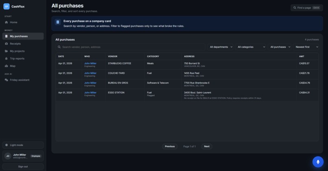328x171 pixels.
Task: Click the BUREAU EN GROS vendor cell
Action: (118, 83)
